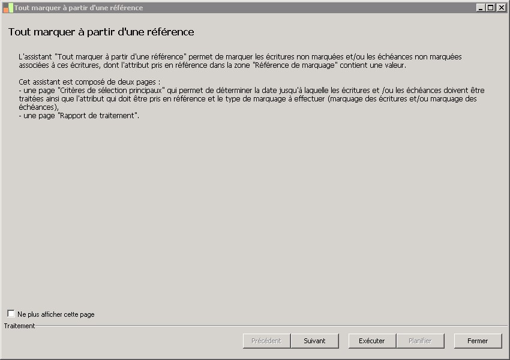Viewport: 510px width, 360px height.
Task: Click the greyed-out Précédent button
Action: (266, 341)
